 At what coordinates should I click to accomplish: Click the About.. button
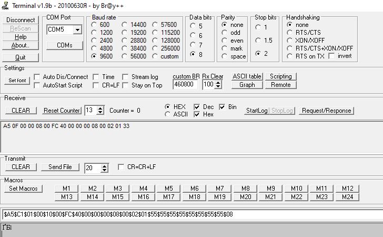[x=21, y=45]
